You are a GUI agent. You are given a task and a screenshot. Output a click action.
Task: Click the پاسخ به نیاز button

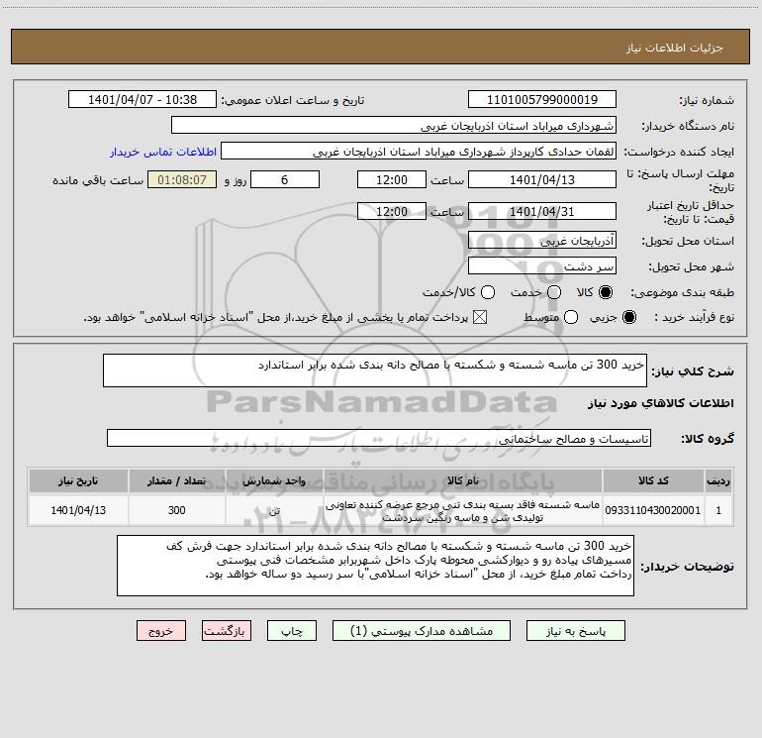[x=575, y=631]
